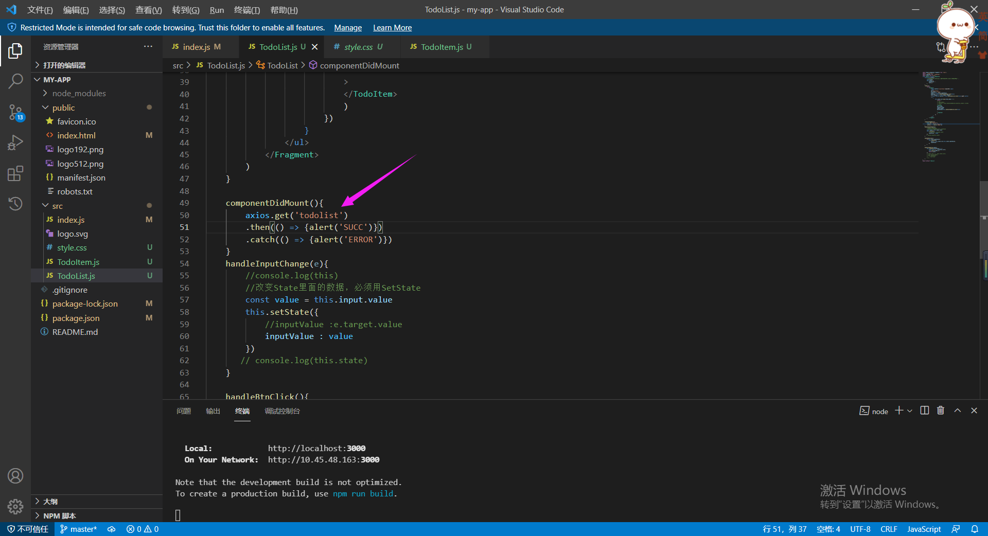
Task: Open the Manage gear icon
Action: (15, 507)
